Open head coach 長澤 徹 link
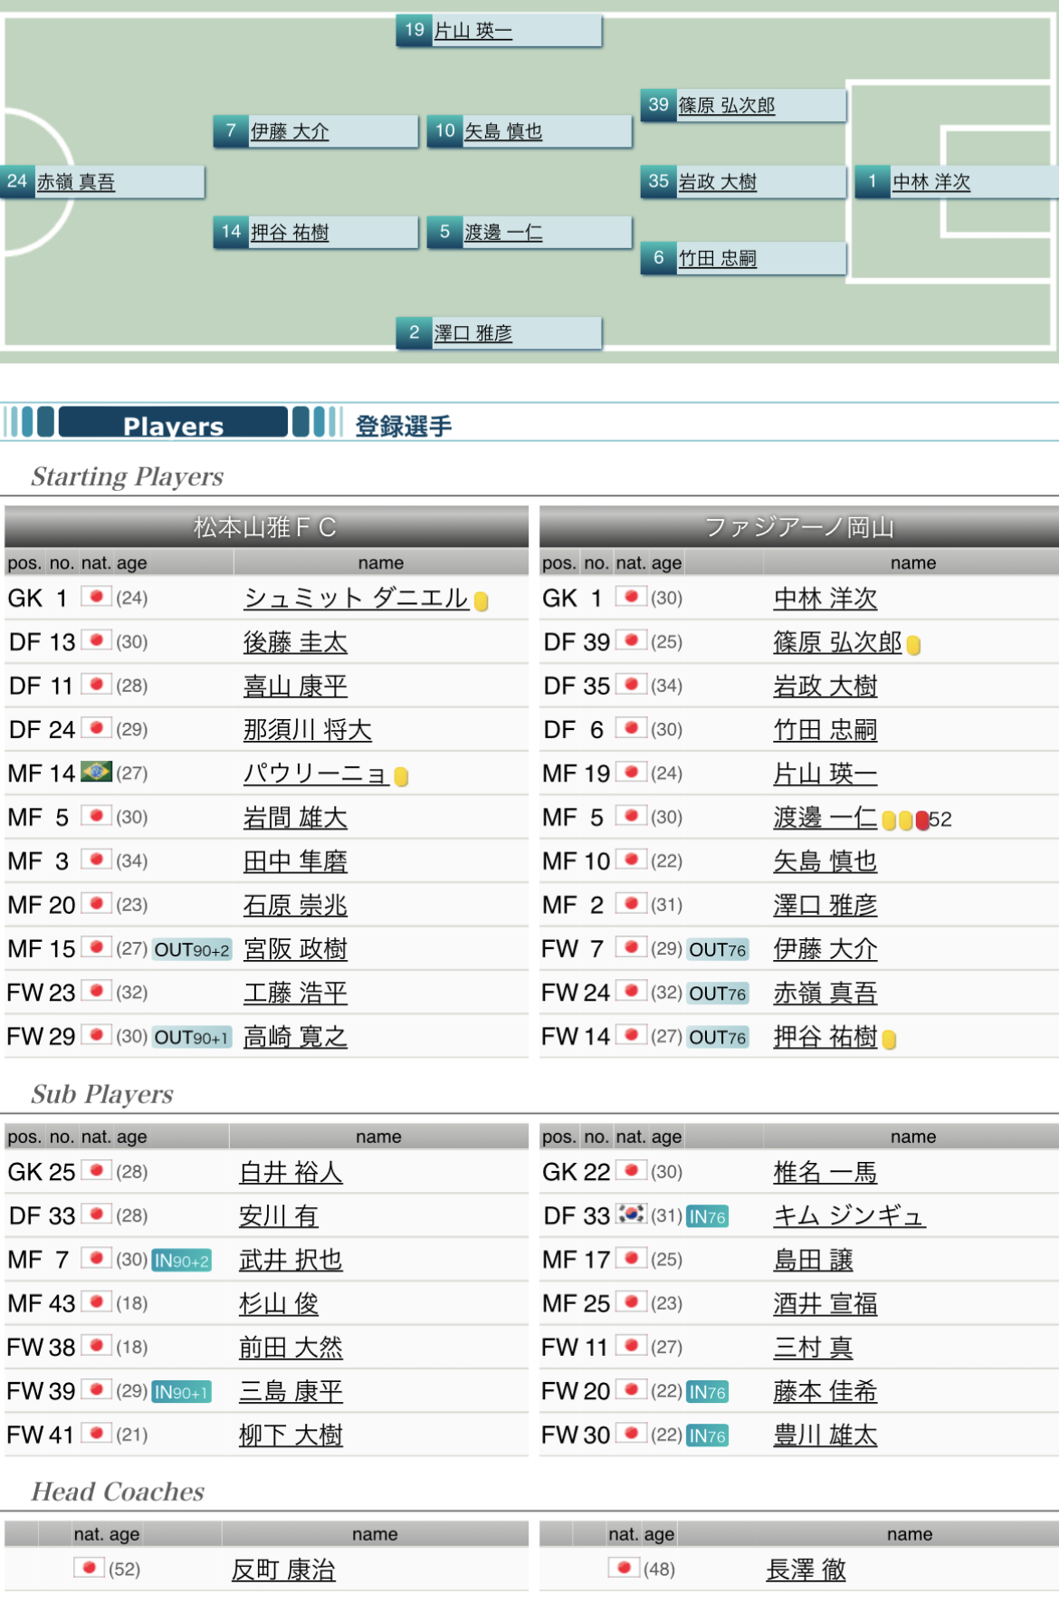 click(x=806, y=1569)
